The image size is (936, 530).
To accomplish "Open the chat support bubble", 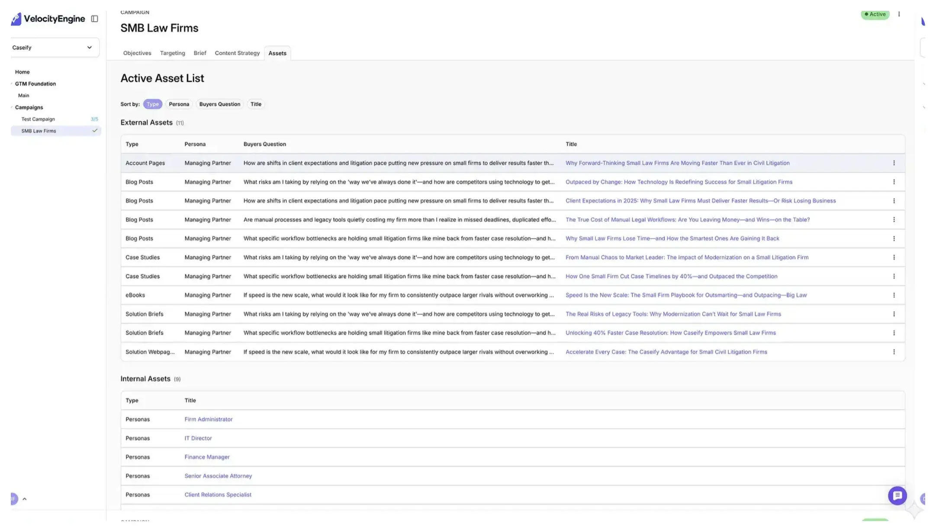I will tap(897, 495).
